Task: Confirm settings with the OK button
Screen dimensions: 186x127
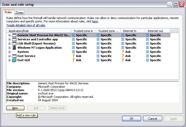Action: [x=131, y=119]
